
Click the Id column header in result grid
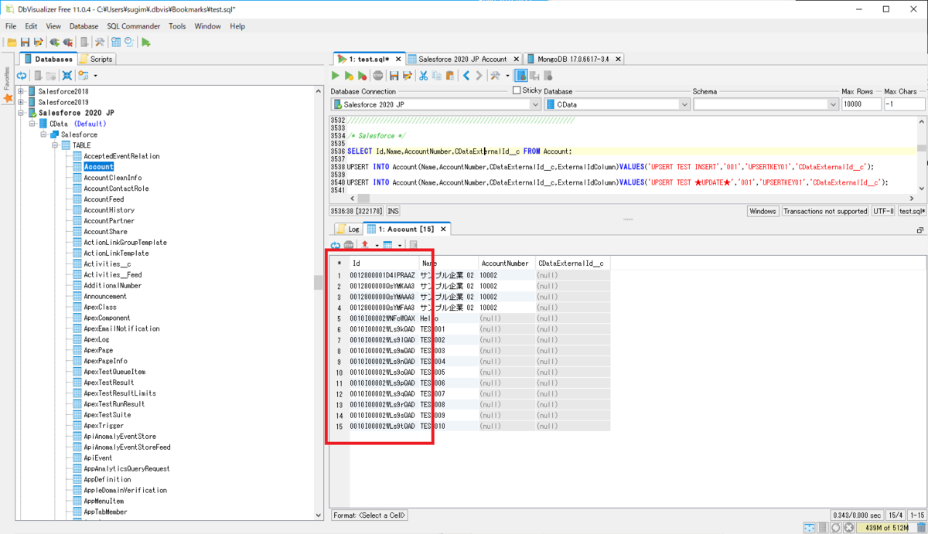(x=384, y=264)
